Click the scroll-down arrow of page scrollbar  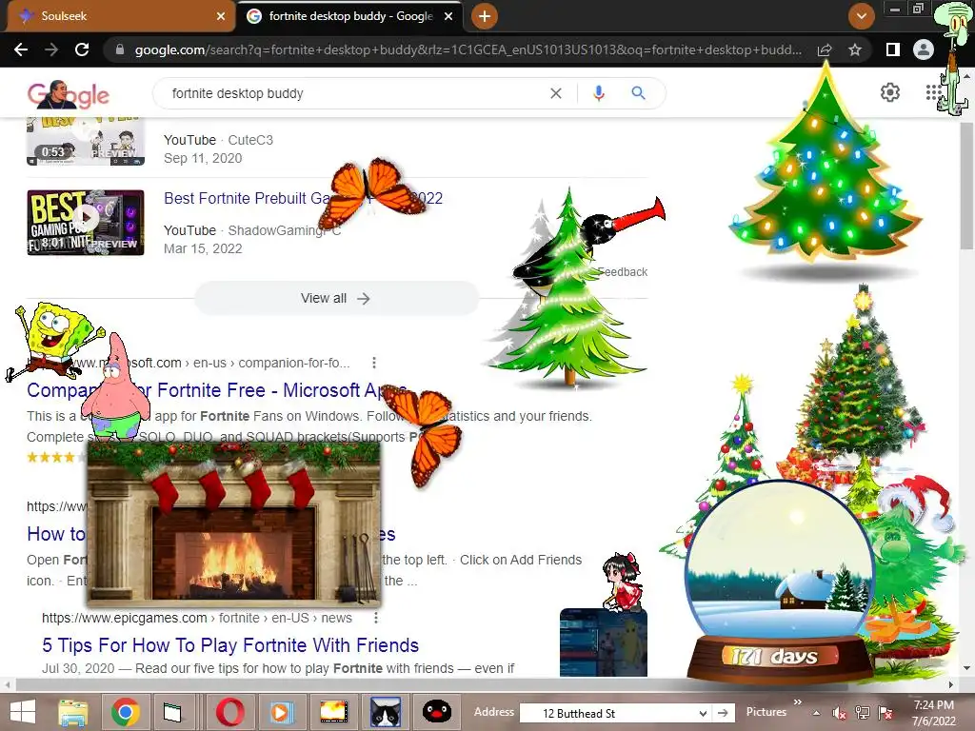point(966,669)
